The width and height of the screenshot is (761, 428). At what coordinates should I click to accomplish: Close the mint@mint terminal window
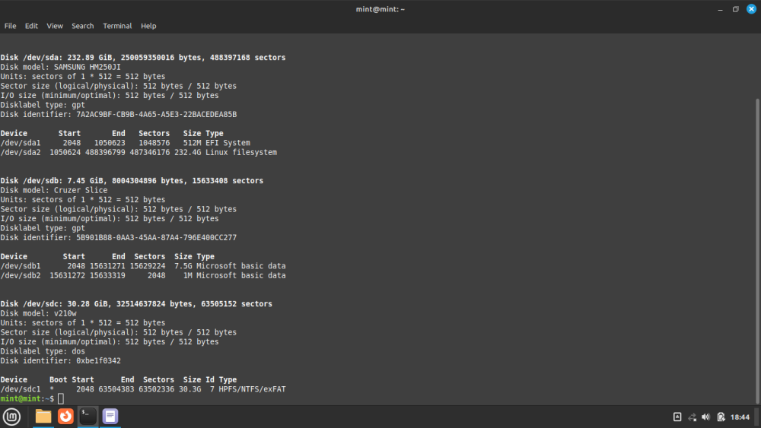pyautogui.click(x=751, y=9)
